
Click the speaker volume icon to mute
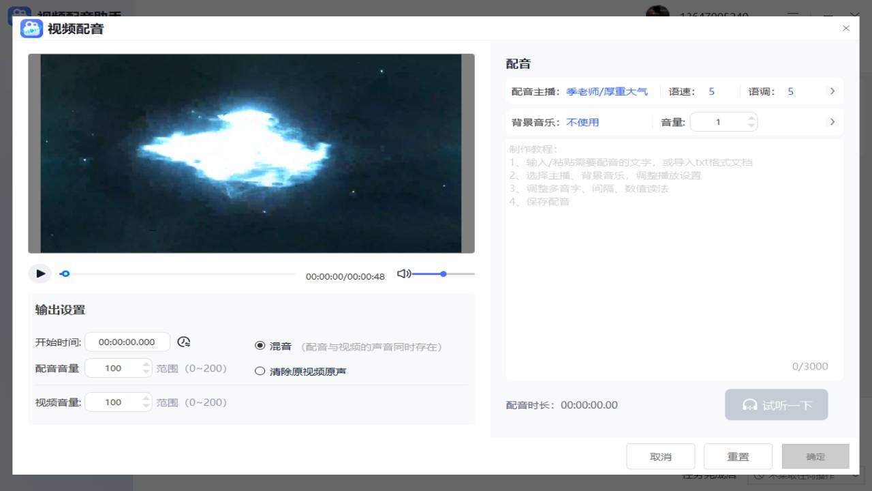(403, 273)
